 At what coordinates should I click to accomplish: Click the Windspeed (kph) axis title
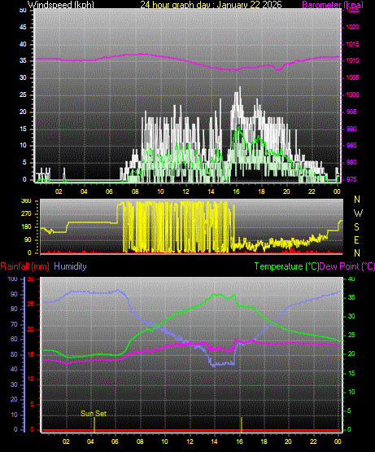[x=61, y=5]
